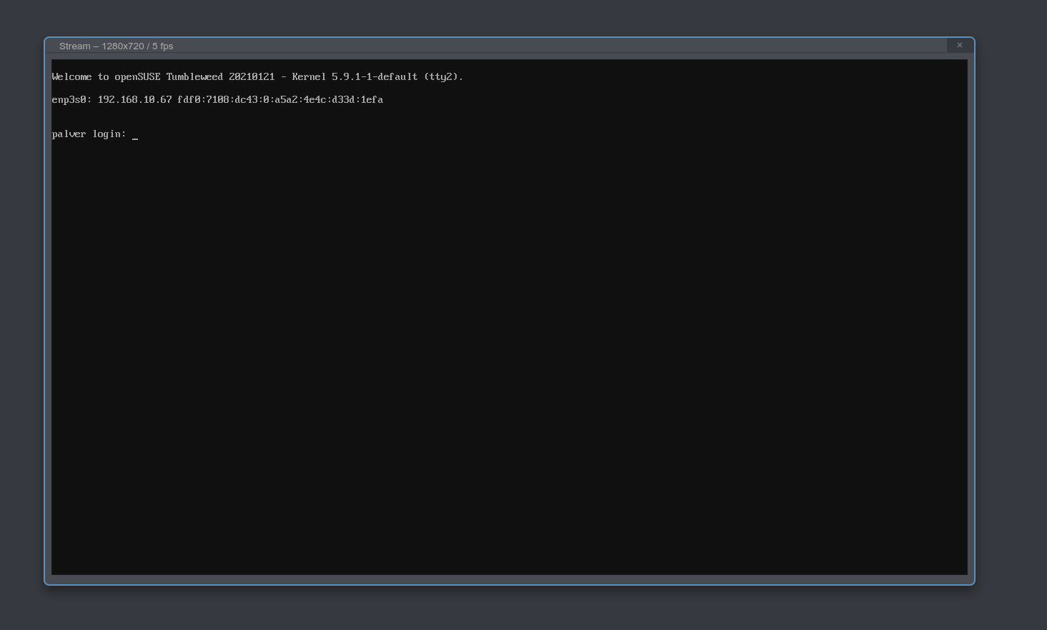Viewport: 1047px width, 630px height.
Task: Click the "openSUSE" text in the banner
Action: tap(137, 77)
